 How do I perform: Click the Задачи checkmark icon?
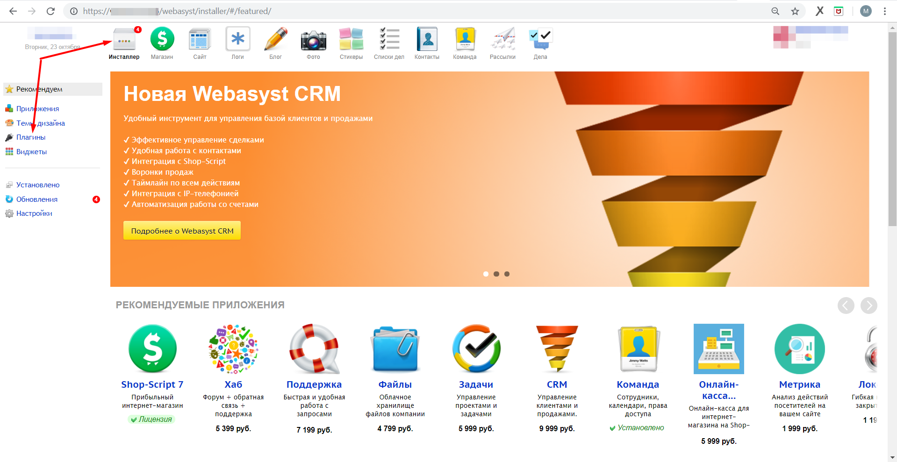(x=476, y=349)
